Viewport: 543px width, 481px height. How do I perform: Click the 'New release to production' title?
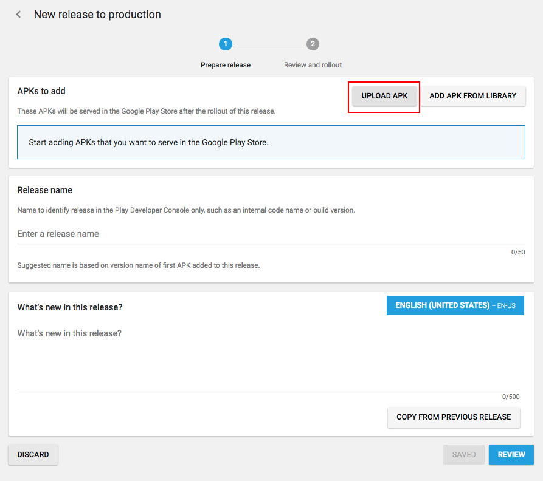[97, 15]
